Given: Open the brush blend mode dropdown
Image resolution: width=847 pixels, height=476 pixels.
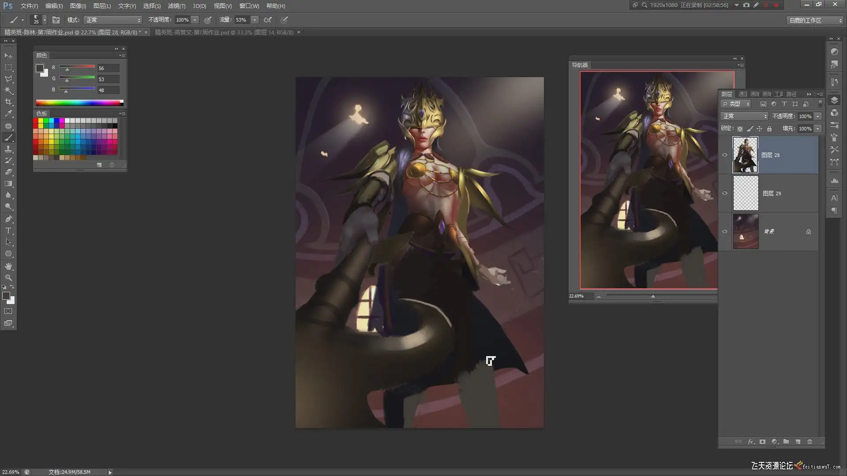Looking at the screenshot, I should click(x=113, y=20).
